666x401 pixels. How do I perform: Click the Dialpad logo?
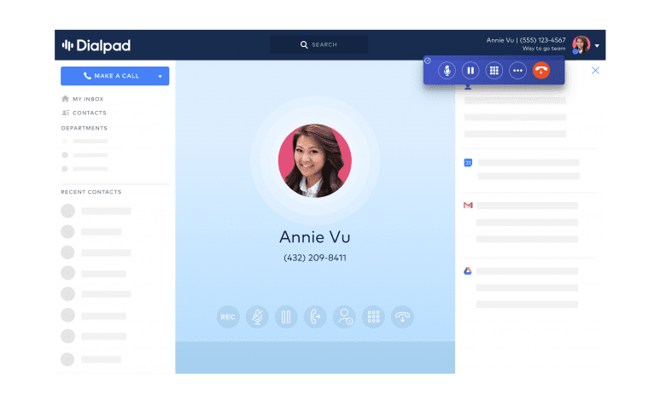click(96, 45)
